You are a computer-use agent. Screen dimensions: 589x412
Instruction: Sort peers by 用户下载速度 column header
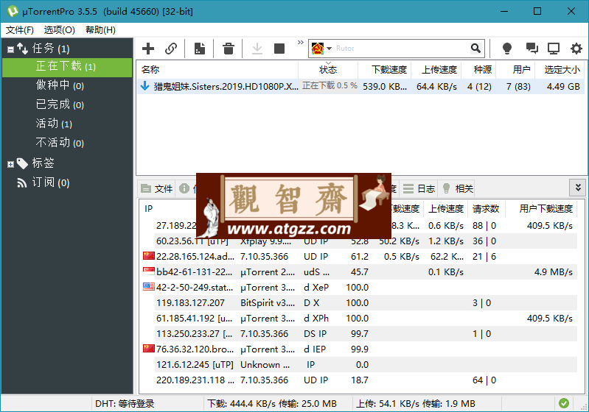click(543, 209)
